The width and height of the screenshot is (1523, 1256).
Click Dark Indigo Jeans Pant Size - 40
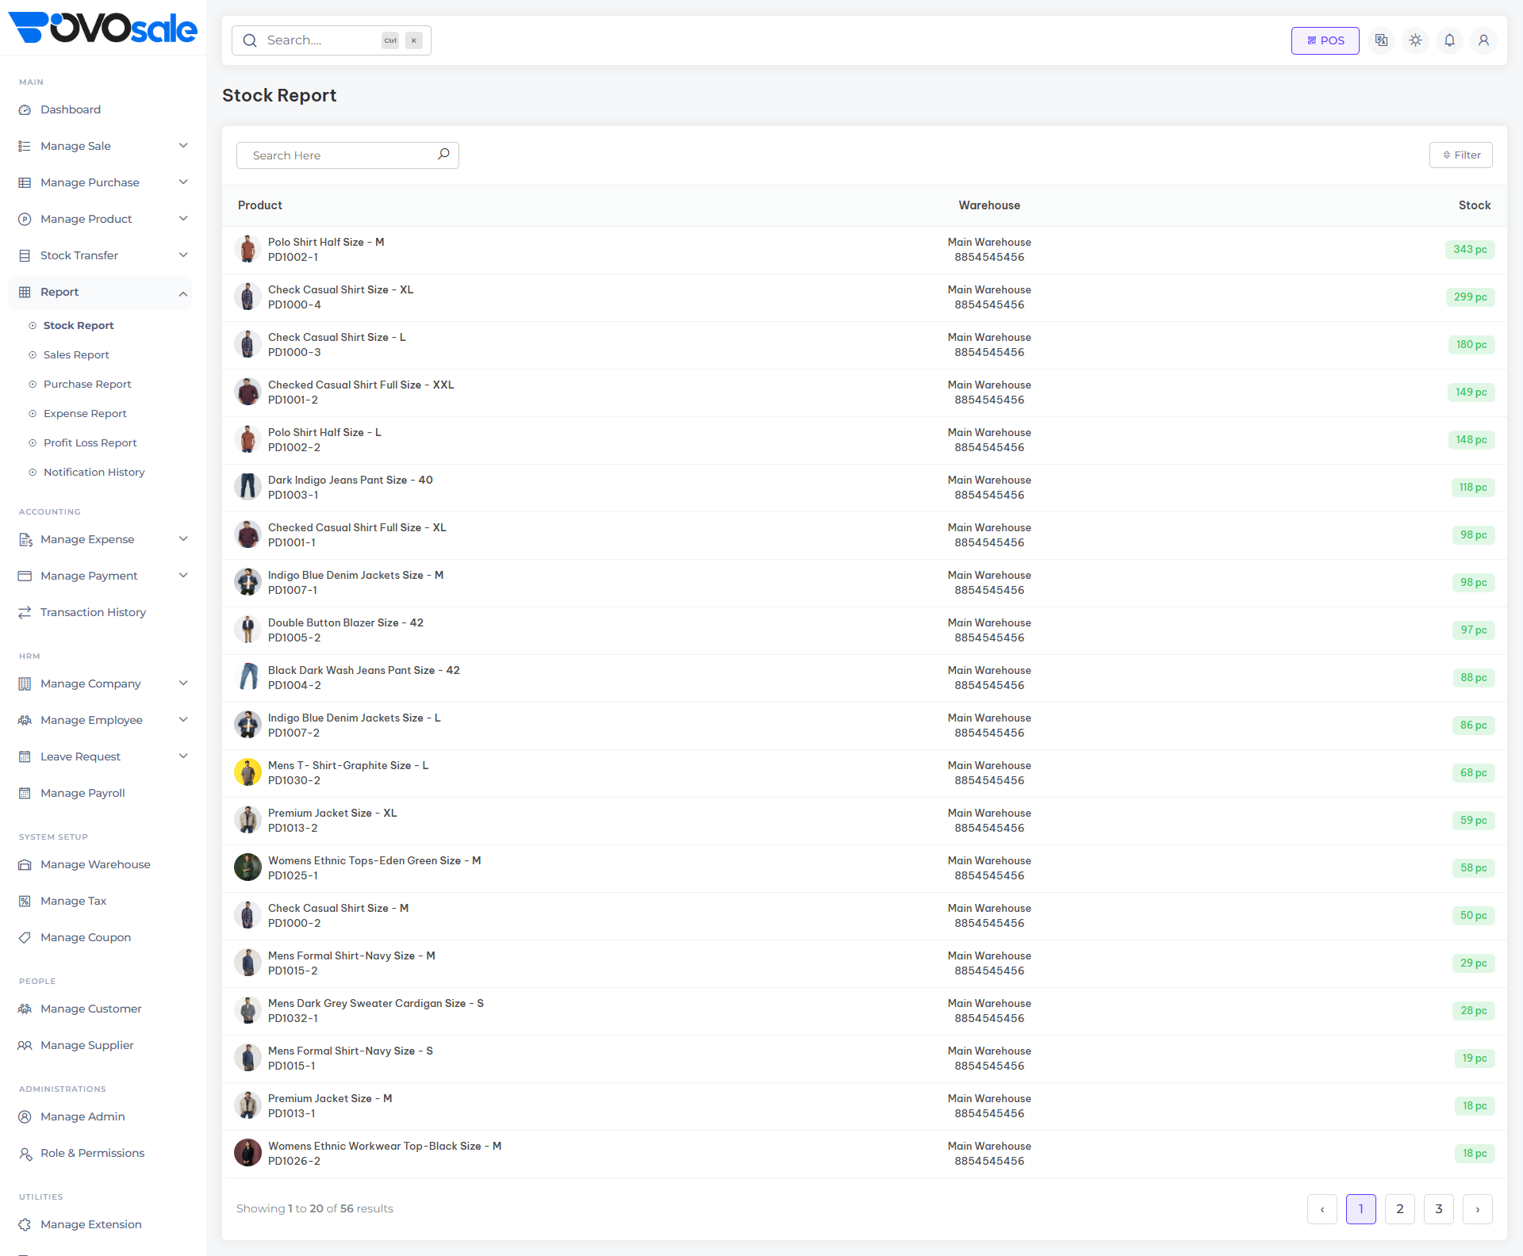point(350,480)
